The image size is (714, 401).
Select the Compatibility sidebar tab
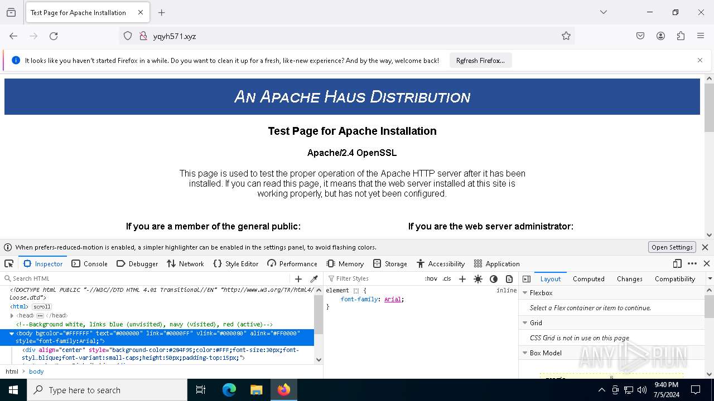tap(675, 278)
